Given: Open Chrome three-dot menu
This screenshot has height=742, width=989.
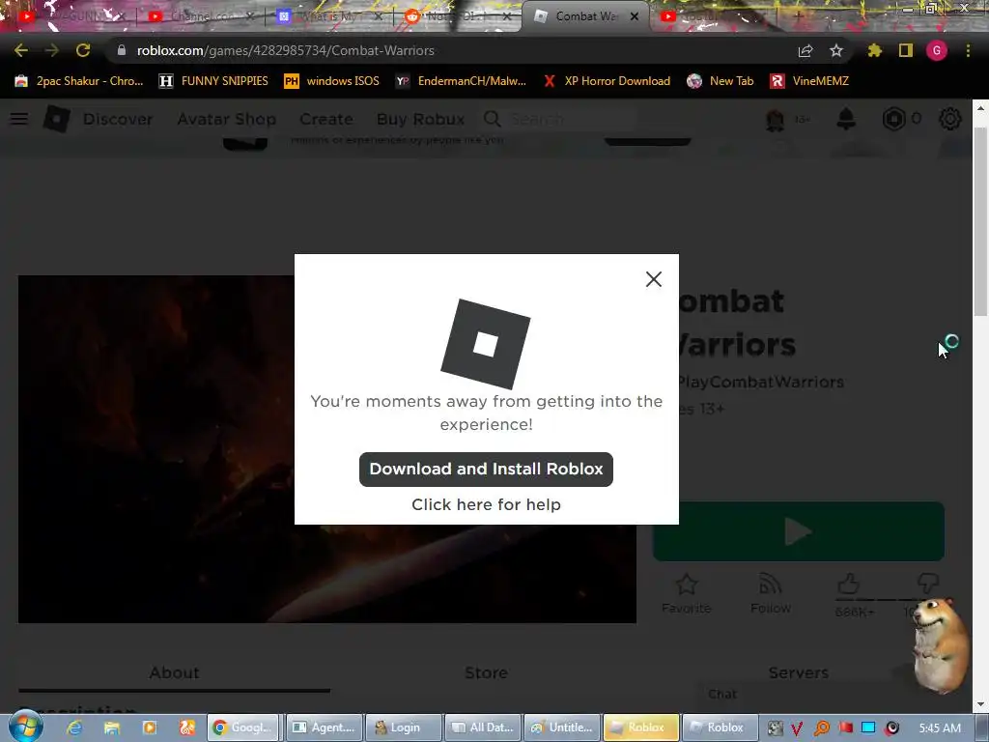Looking at the screenshot, I should (968, 50).
